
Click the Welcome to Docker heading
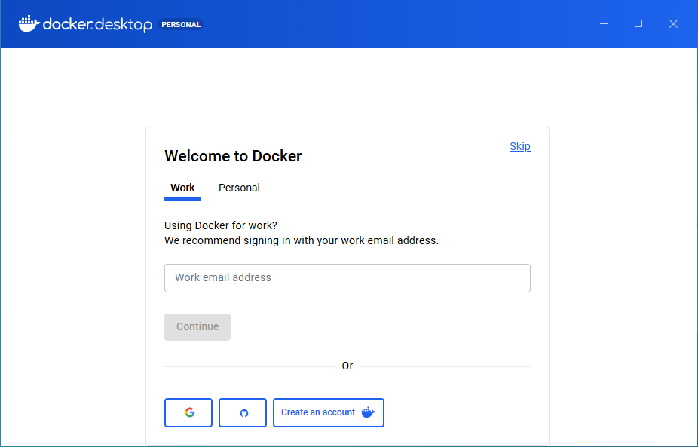[x=233, y=156]
